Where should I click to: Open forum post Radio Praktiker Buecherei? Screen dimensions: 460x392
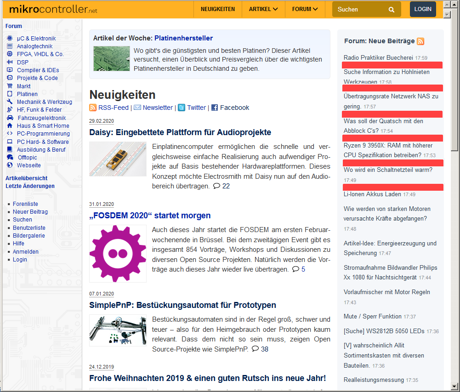[378, 58]
